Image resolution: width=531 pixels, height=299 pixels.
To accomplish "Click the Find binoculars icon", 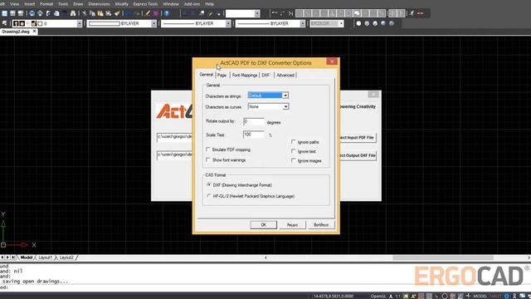I will [x=73, y=13].
